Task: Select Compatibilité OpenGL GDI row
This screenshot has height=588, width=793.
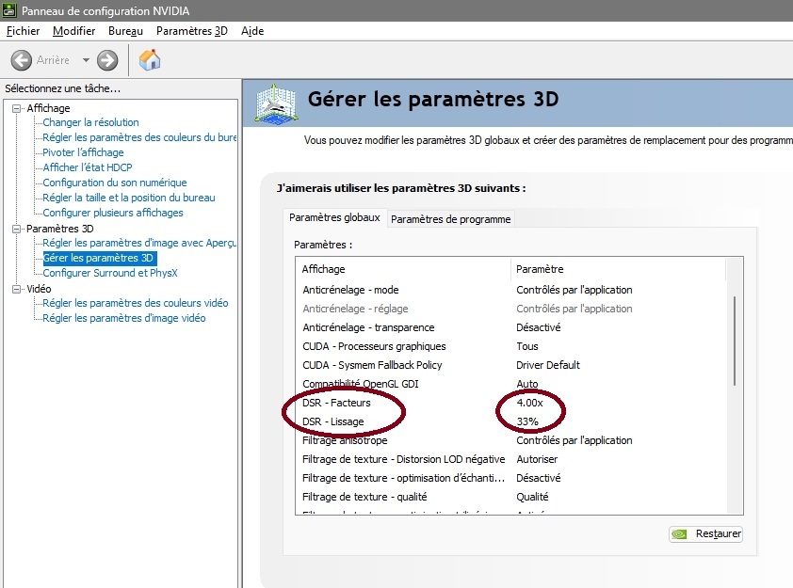Action: [x=511, y=384]
